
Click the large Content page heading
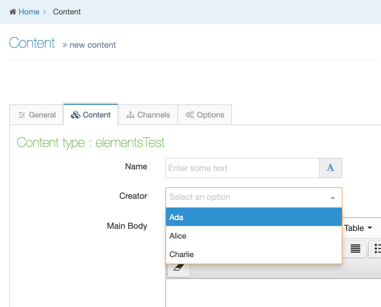32,43
